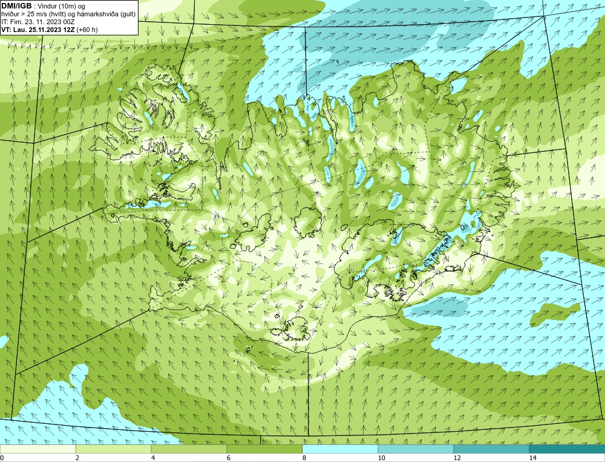605x462 pixels.
Task: Click the legend label "14"
Action: pyautogui.click(x=533, y=458)
